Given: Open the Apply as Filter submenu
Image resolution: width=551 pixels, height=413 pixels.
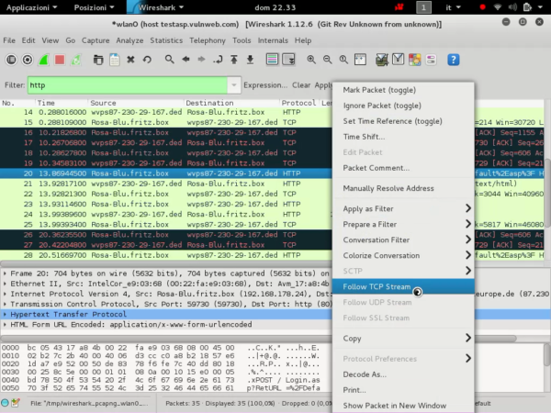Looking at the screenshot, I should [x=403, y=208].
